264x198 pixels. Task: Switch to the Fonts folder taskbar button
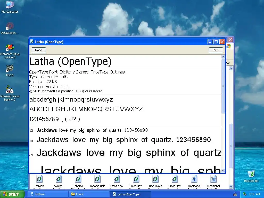tap(89, 194)
